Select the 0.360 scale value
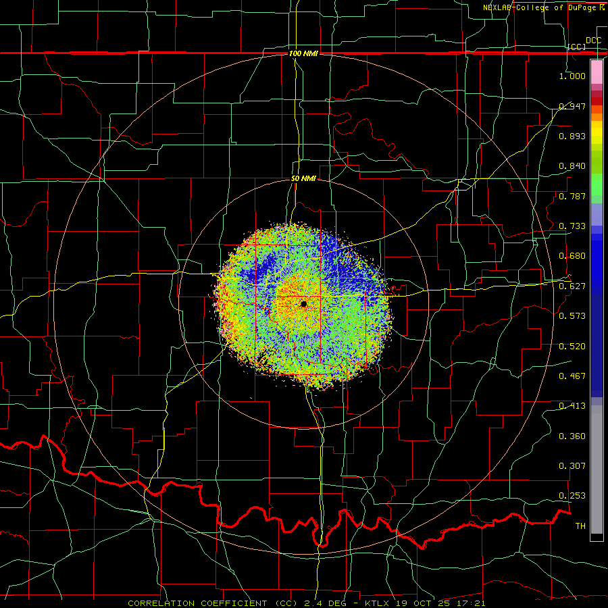Viewport: 608px width, 608px height. 572,436
